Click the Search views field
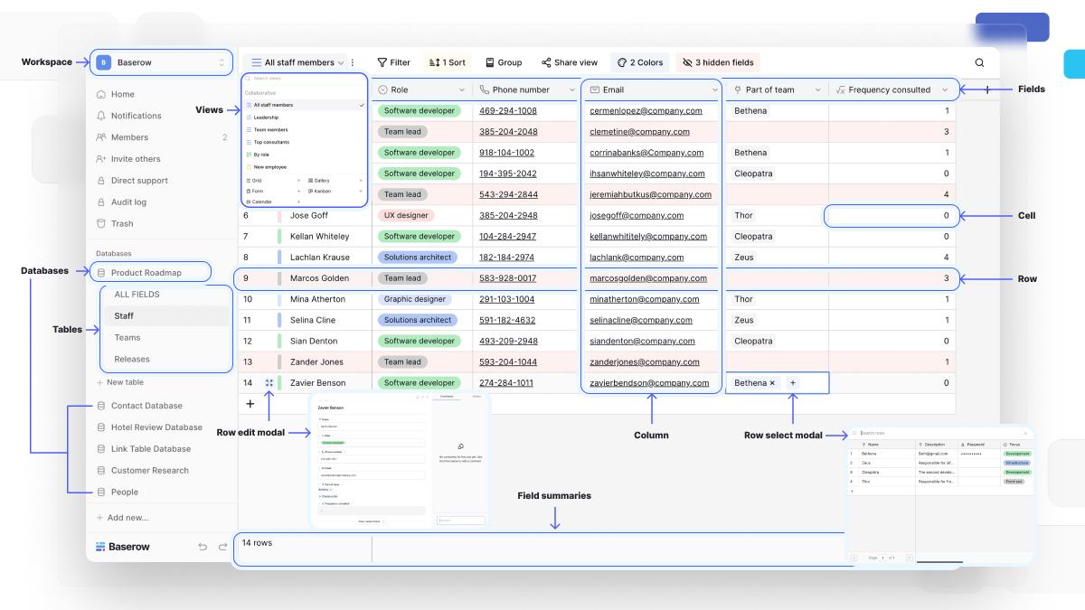Viewport: 1085px width, 610px height. point(305,79)
